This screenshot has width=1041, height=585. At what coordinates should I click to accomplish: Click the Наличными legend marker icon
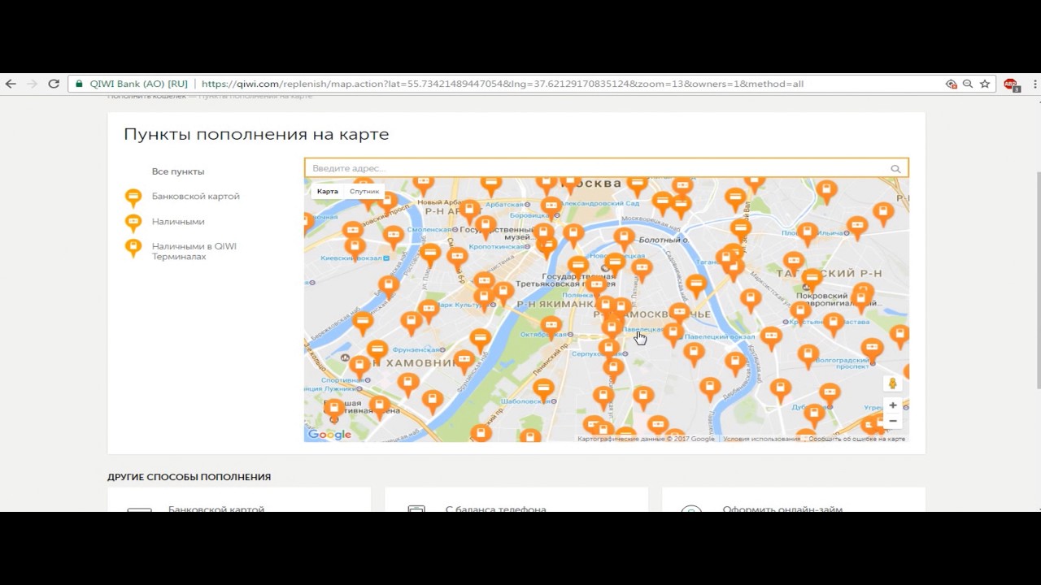pyautogui.click(x=133, y=223)
